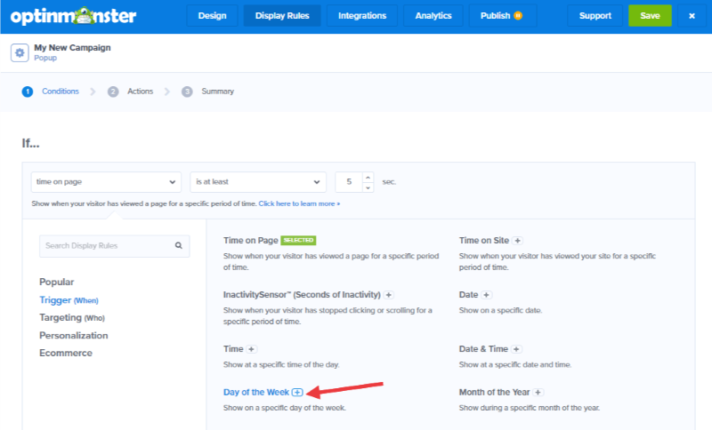Click the search magnifier icon
This screenshot has height=430, width=712.
click(179, 245)
